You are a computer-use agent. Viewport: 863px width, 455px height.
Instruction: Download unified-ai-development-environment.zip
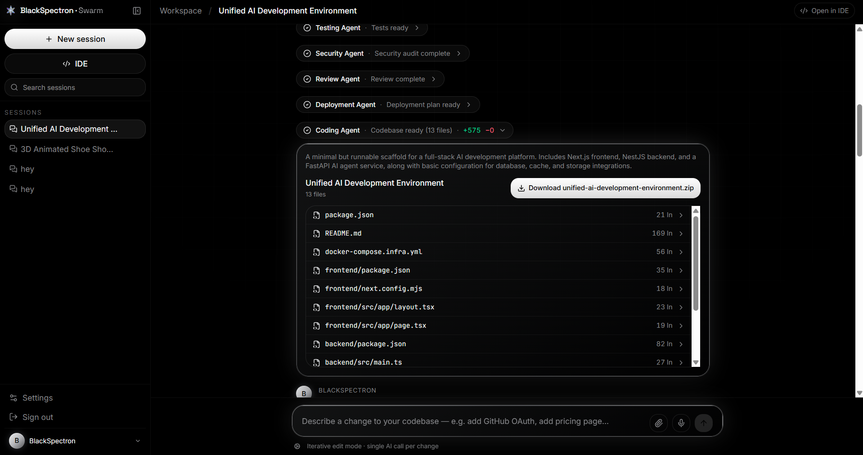pos(605,188)
